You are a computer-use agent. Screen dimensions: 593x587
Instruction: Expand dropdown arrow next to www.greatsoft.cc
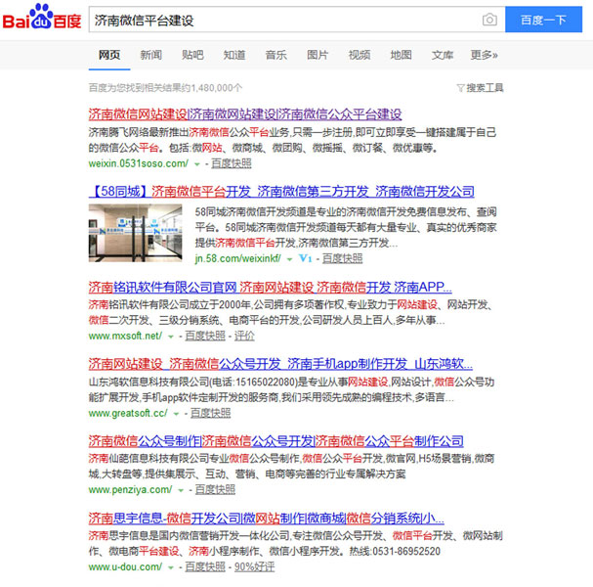[x=176, y=414]
